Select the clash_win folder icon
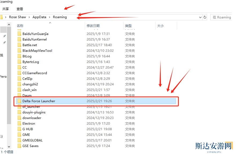This screenshot has width=241, height=154. 19,90
